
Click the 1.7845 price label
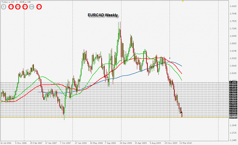pos(233,14)
